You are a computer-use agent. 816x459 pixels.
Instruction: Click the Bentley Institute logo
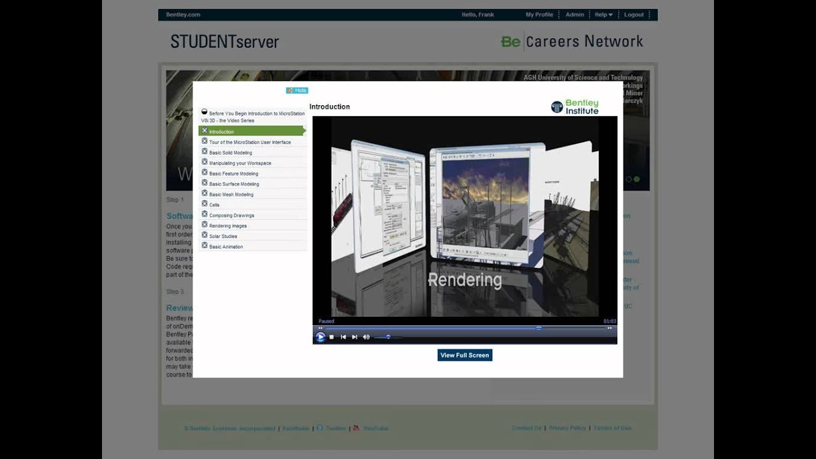[x=575, y=106]
